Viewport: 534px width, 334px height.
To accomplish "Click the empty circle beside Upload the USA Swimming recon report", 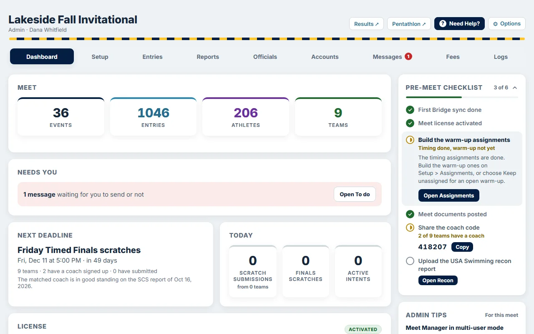I will point(410,261).
